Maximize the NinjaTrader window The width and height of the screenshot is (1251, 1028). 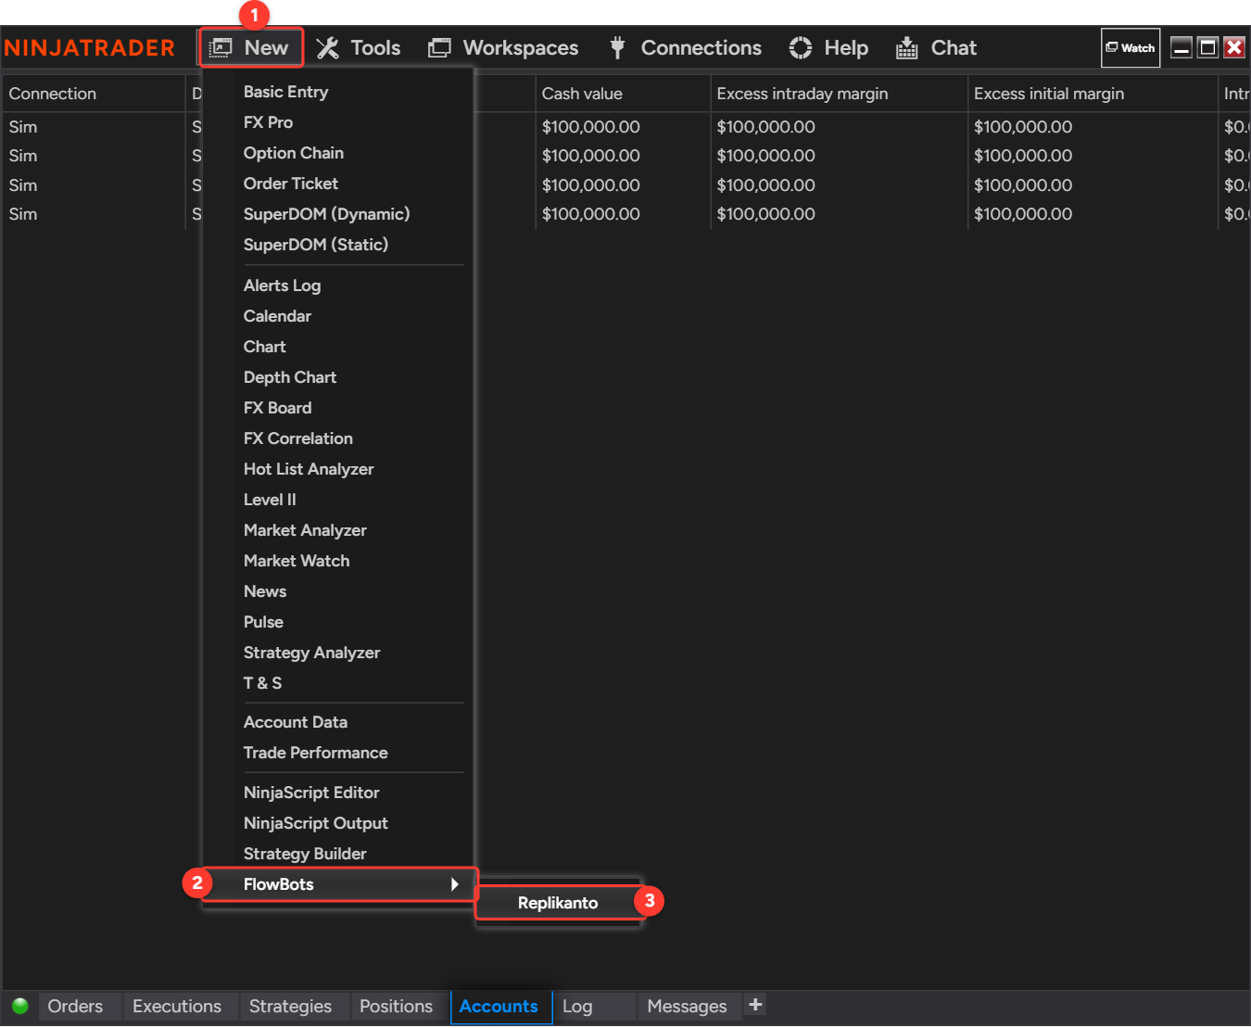pos(1207,47)
